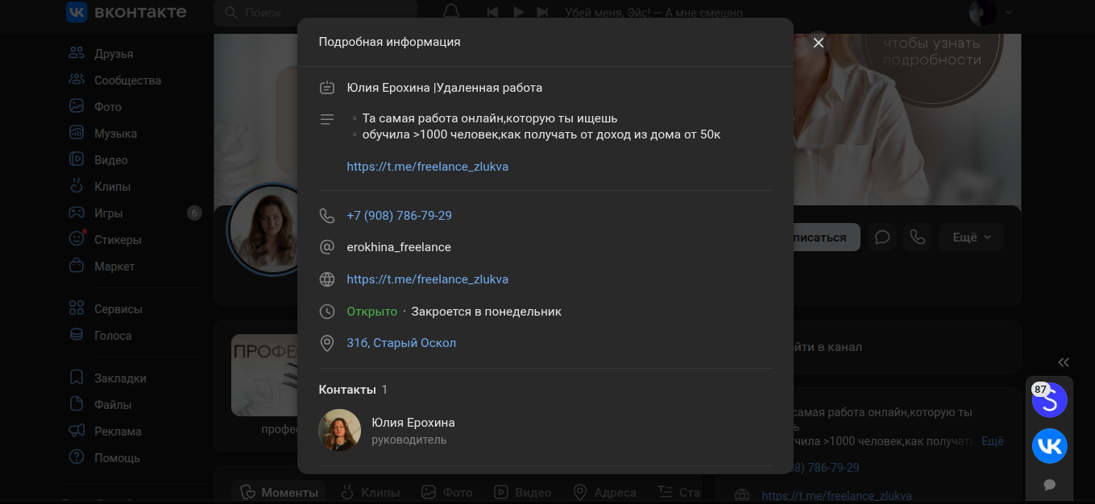Open VK home via the ВКонтакте logo

[x=126, y=12]
